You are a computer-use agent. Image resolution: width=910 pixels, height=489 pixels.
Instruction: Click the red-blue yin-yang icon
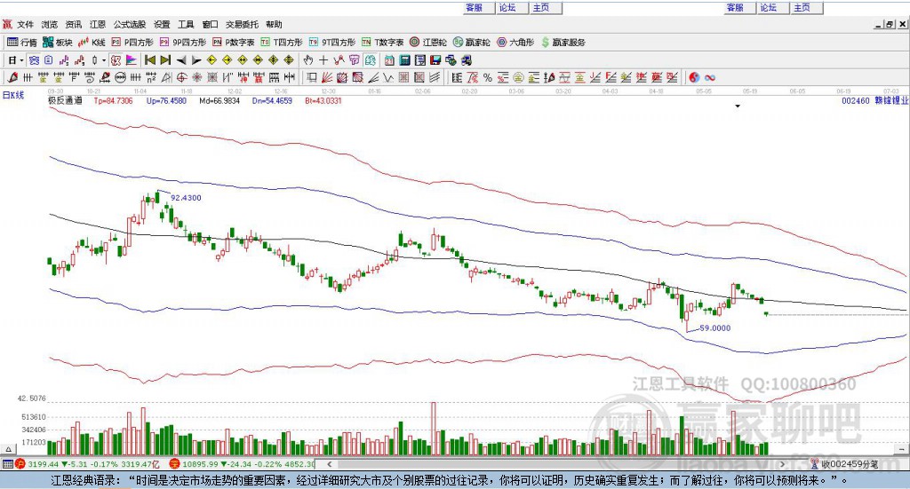click(694, 77)
